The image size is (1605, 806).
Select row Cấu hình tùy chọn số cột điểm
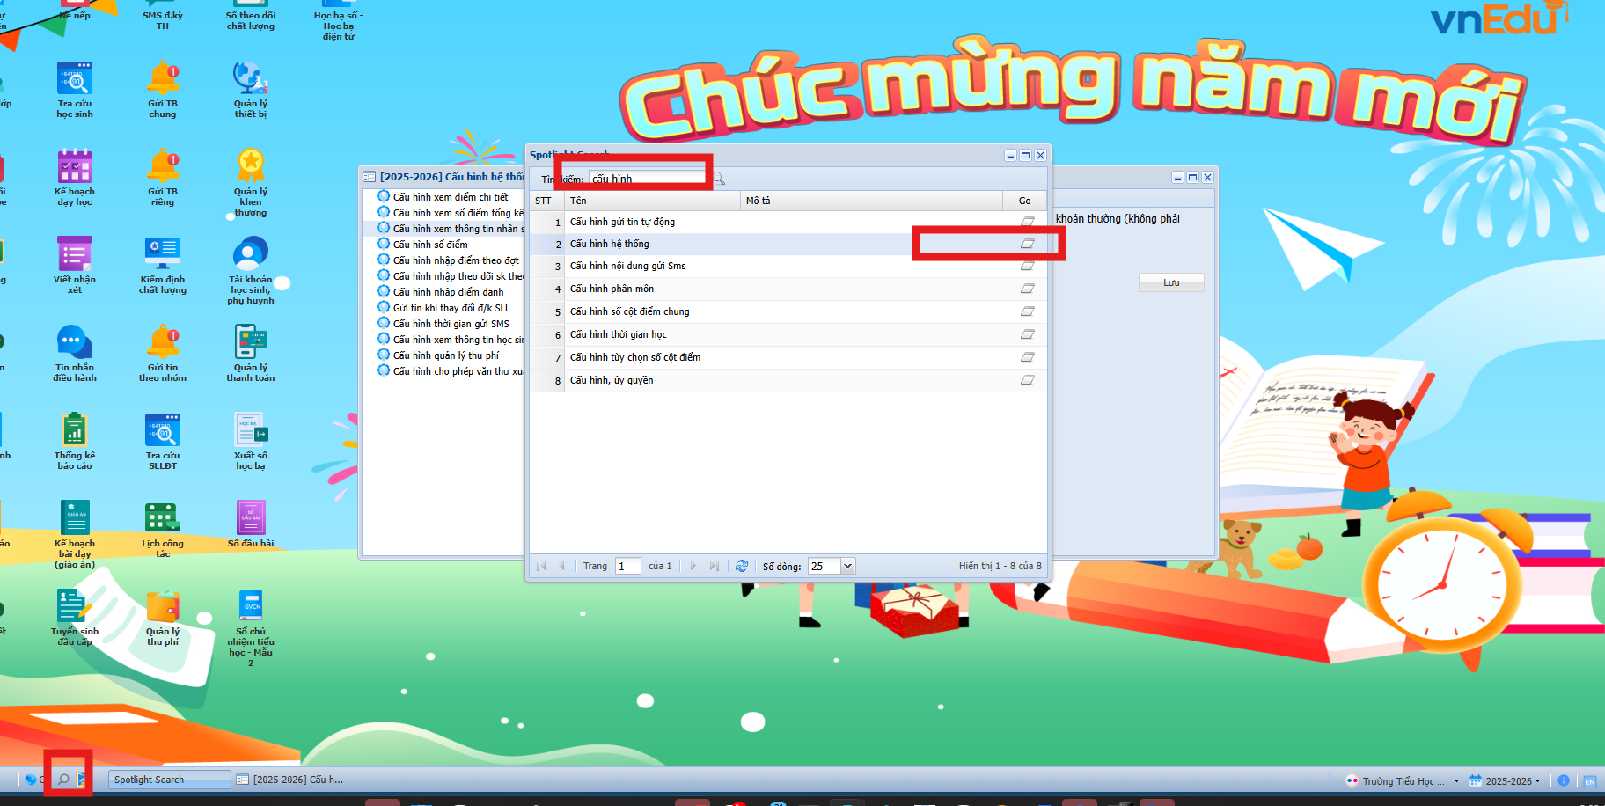788,357
